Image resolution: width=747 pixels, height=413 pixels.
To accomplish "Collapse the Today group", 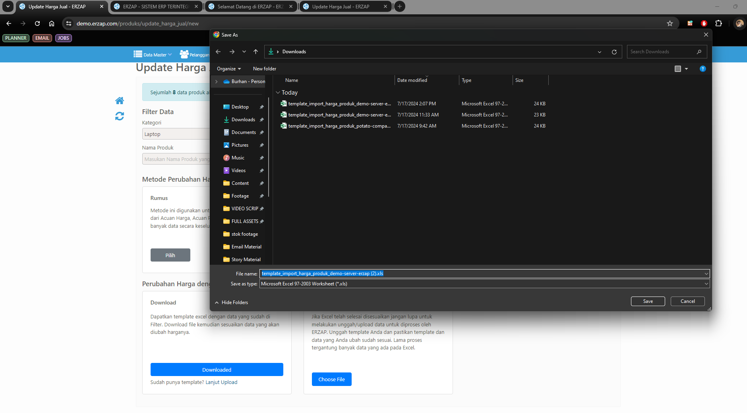I will pyautogui.click(x=278, y=93).
